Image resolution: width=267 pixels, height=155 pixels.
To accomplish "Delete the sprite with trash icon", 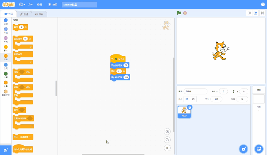I will coord(190,107).
